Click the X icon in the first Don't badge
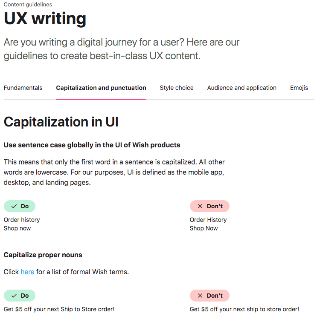314x316 pixels. (200, 206)
